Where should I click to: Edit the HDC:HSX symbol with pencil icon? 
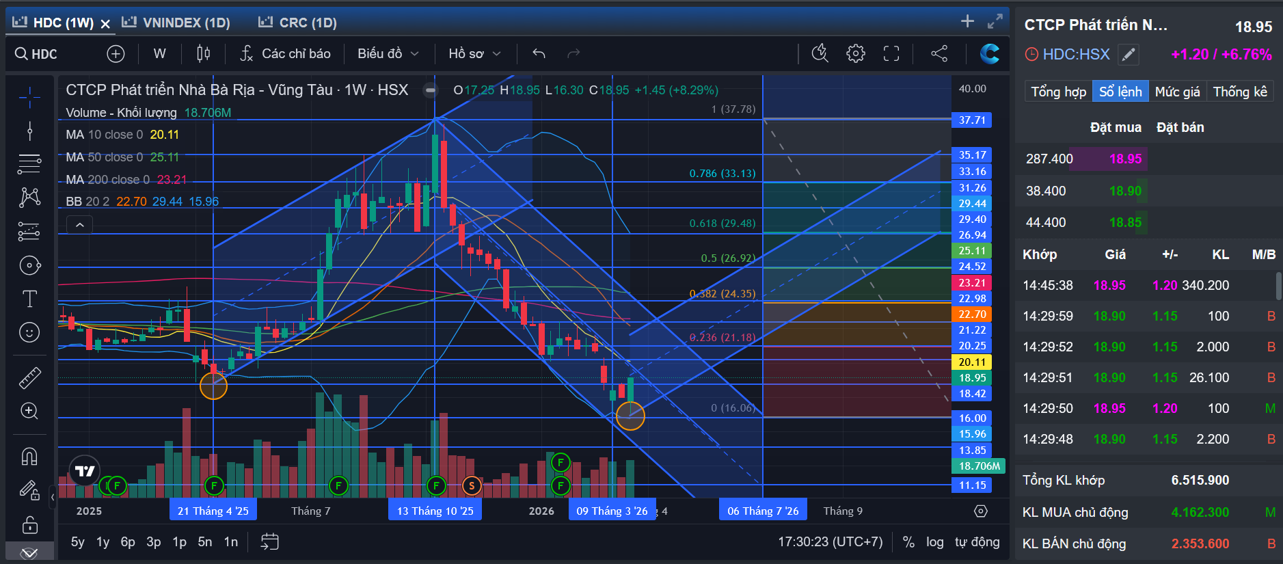click(x=1129, y=54)
